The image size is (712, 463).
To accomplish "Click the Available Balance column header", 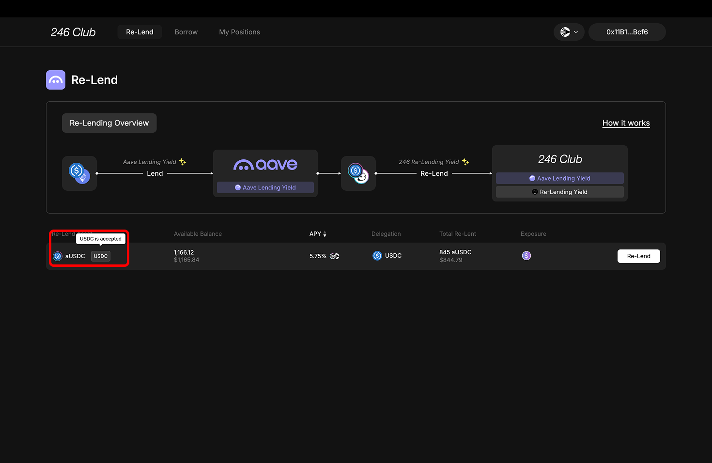I will [x=198, y=234].
